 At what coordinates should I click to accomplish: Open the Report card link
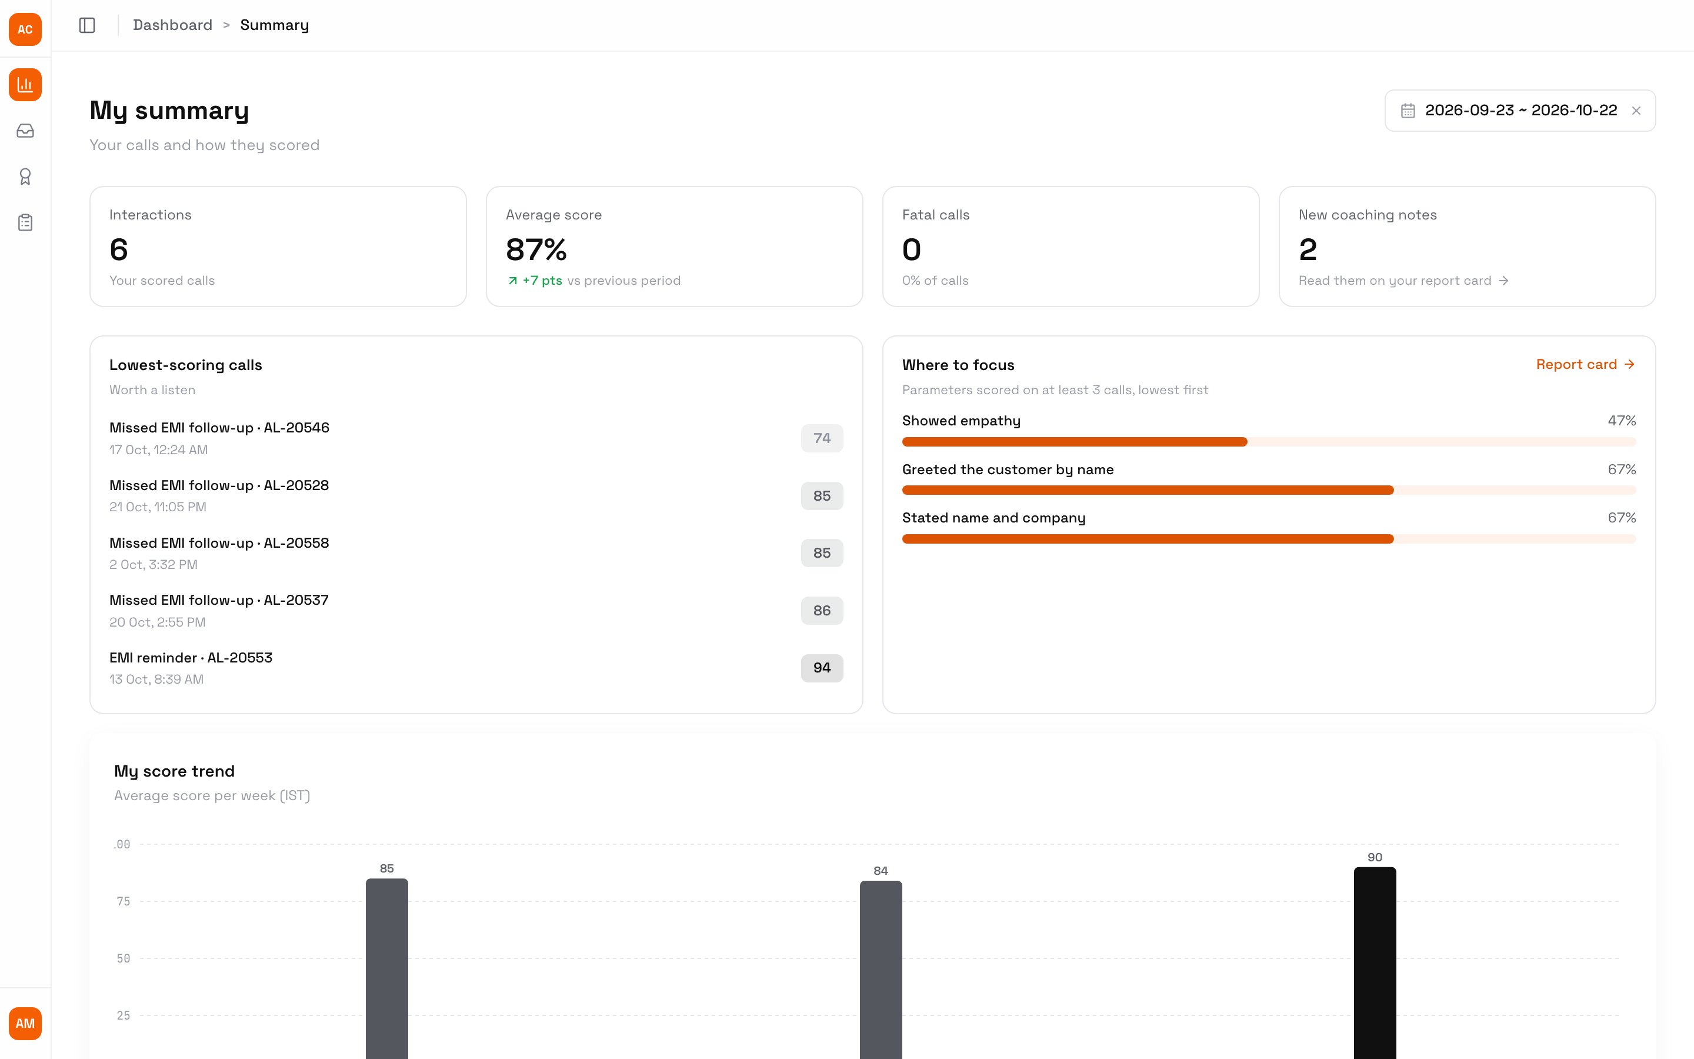coord(1585,364)
